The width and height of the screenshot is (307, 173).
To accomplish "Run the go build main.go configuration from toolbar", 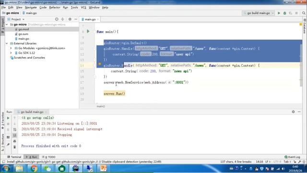I will [279, 13].
